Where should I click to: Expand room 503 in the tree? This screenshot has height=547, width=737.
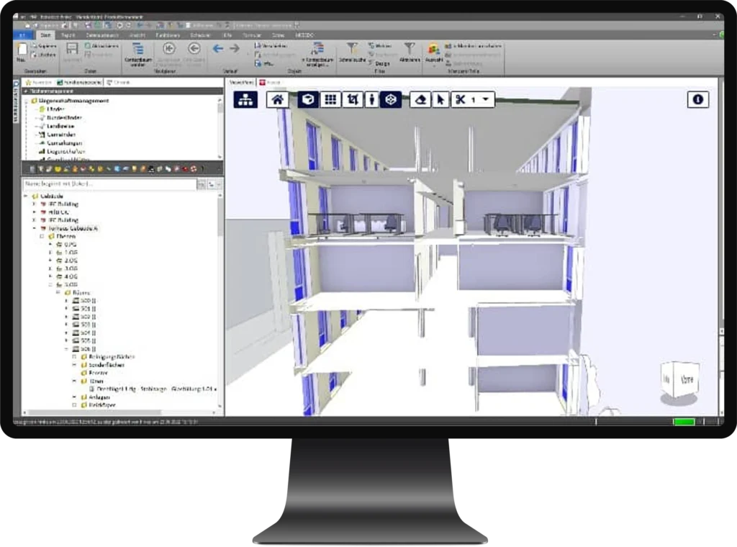[x=66, y=325]
